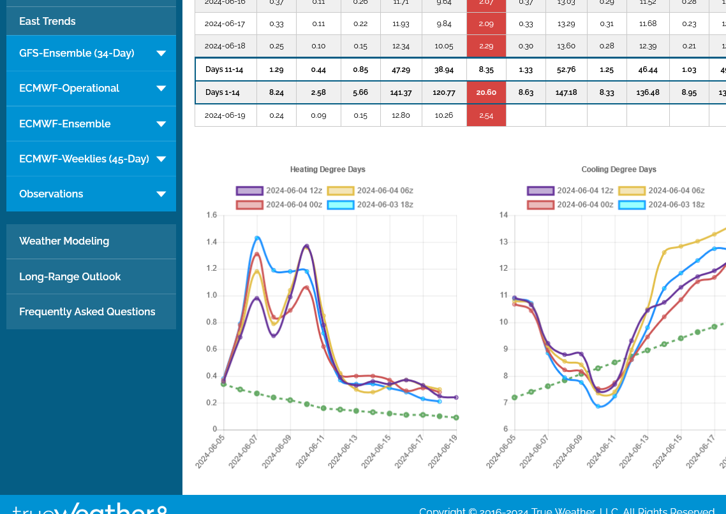
Task: Expand the Observations section arrow
Action: (x=161, y=194)
